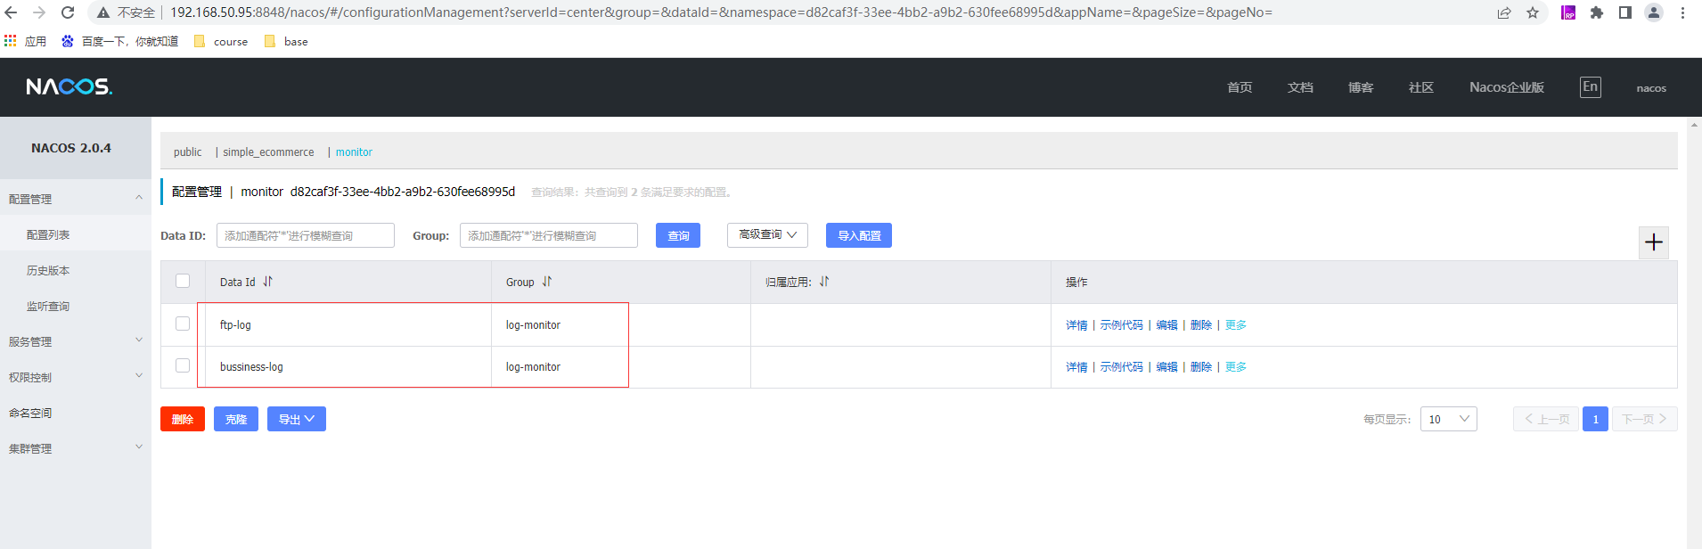This screenshot has height=549, width=1702.
Task: Toggle the browser side panel icon
Action: click(x=1625, y=12)
